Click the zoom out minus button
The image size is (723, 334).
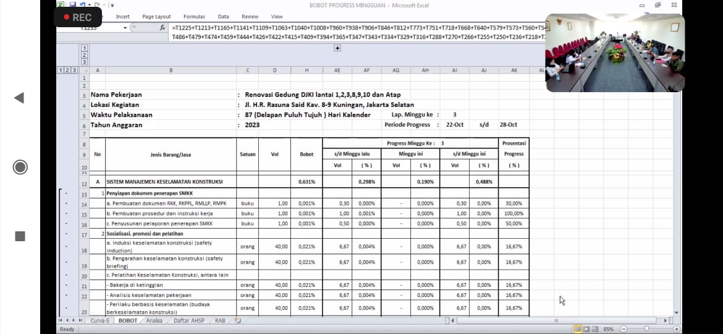click(624, 329)
